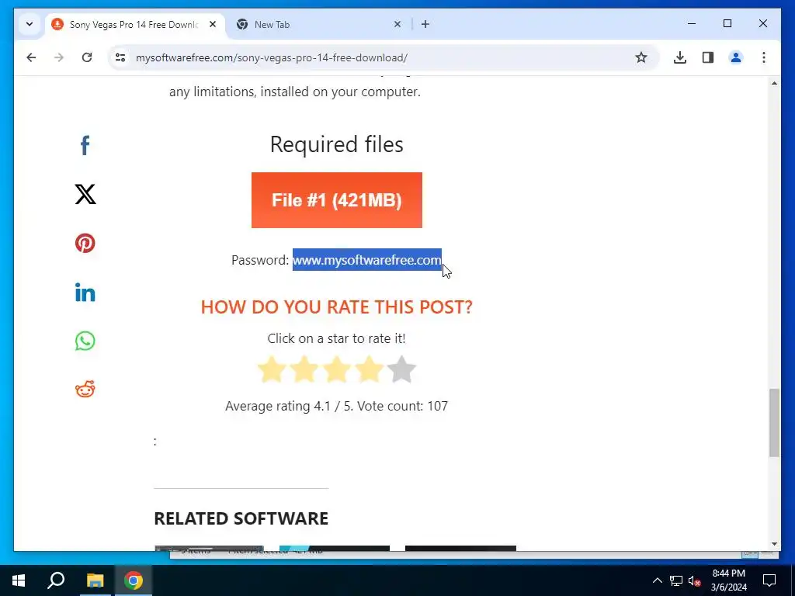Click the scrollbar up arrow
The width and height of the screenshot is (795, 596).
click(774, 83)
